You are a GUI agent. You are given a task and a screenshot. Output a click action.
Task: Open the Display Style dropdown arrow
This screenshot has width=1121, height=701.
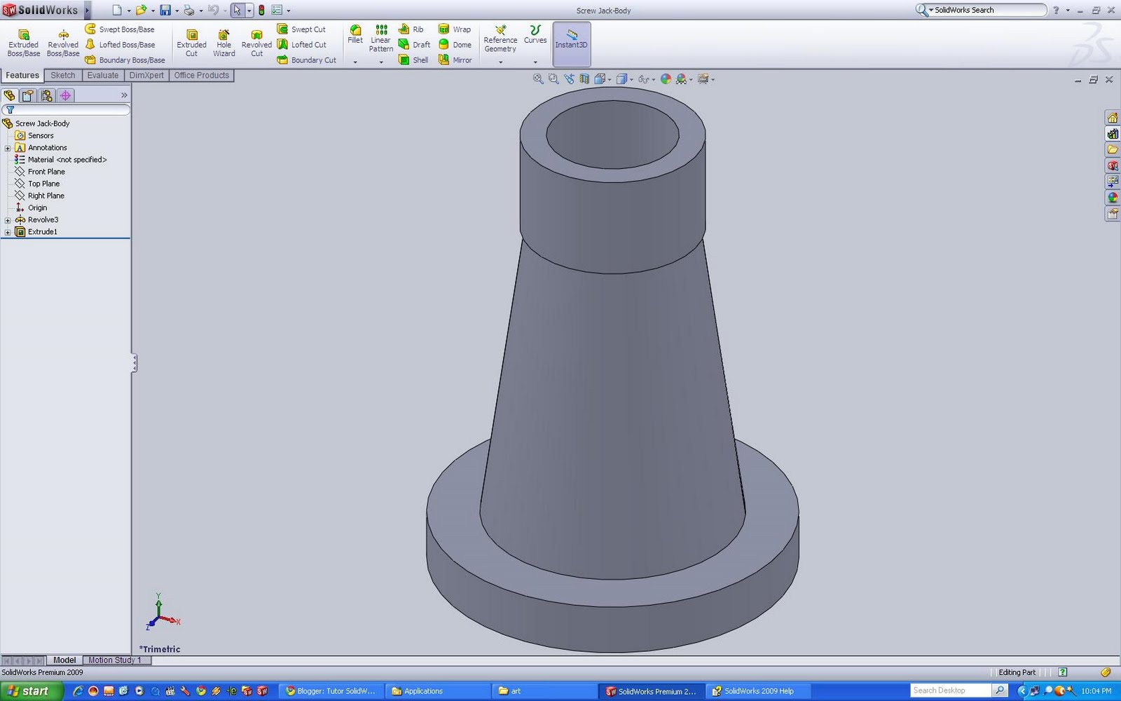pyautogui.click(x=632, y=79)
